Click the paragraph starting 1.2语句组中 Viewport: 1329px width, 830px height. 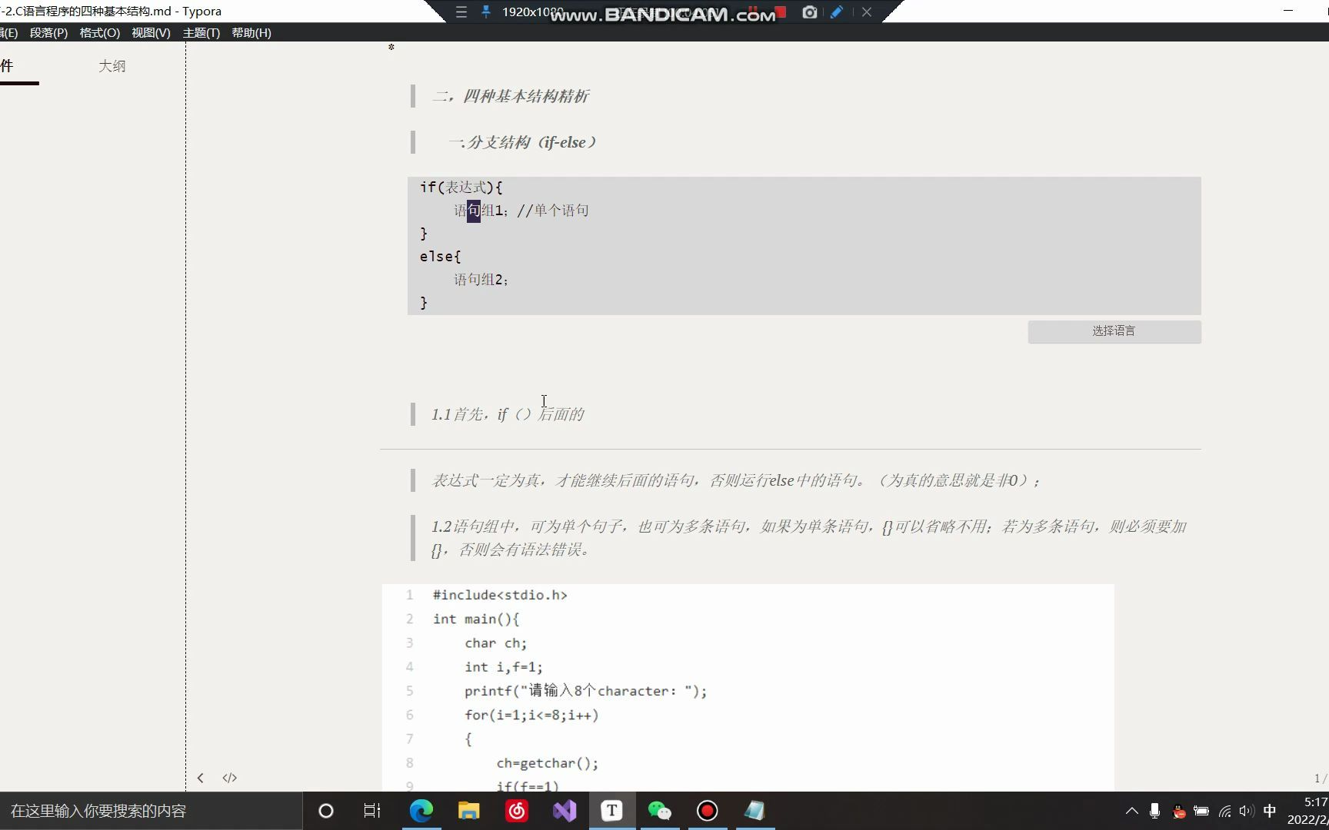click(808, 538)
